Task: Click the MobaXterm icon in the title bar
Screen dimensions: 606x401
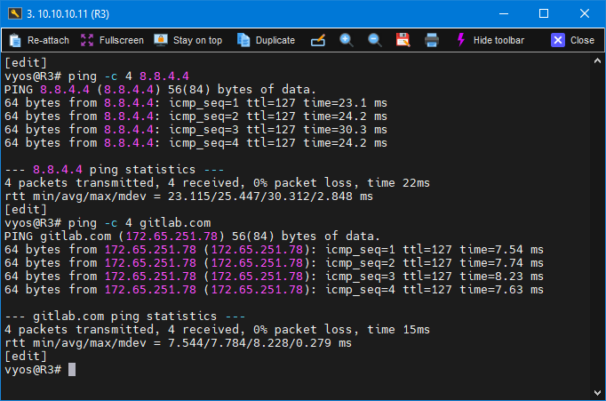Action: (x=15, y=13)
